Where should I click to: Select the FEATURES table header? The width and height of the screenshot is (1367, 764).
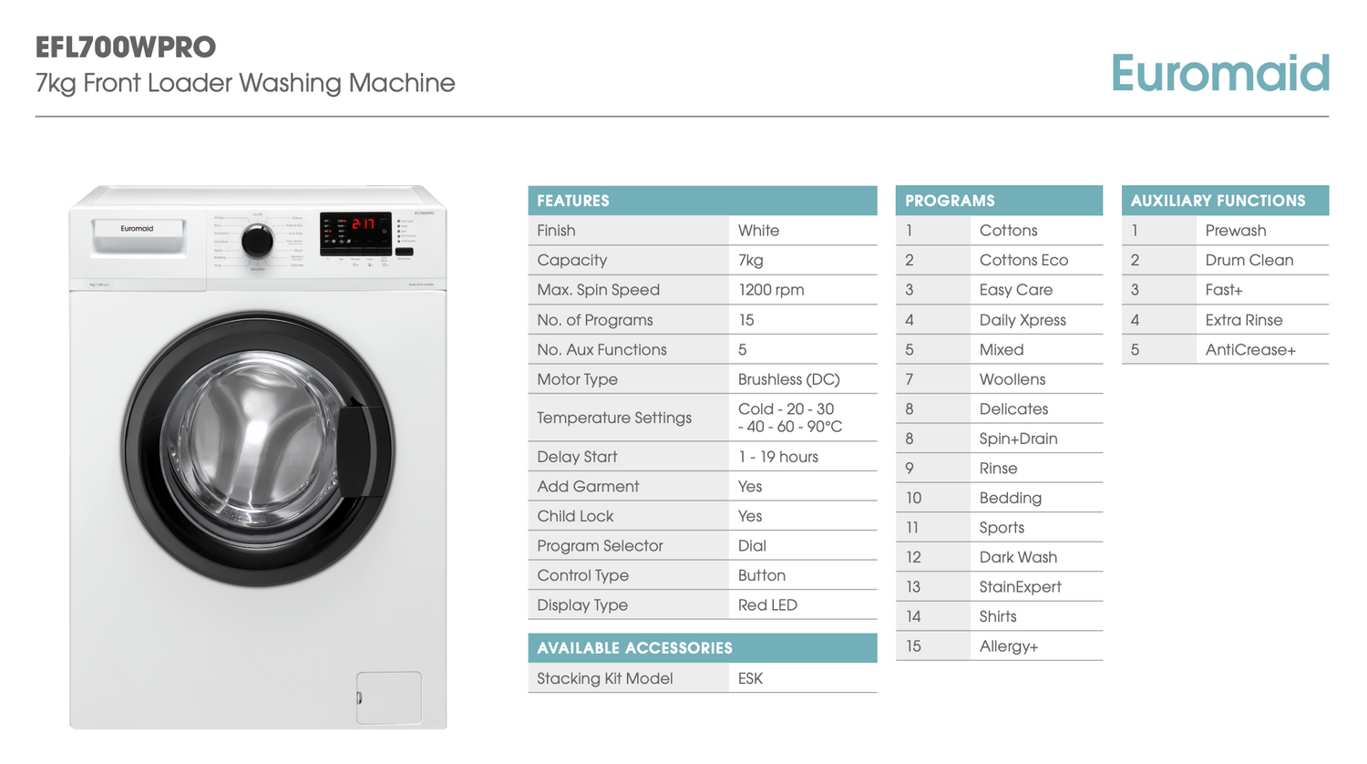(x=703, y=201)
